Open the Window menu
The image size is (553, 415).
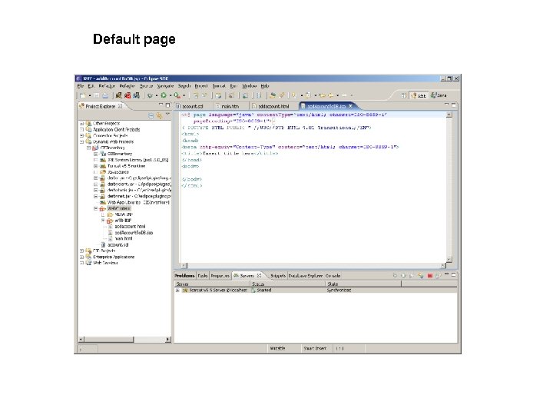pyautogui.click(x=250, y=86)
